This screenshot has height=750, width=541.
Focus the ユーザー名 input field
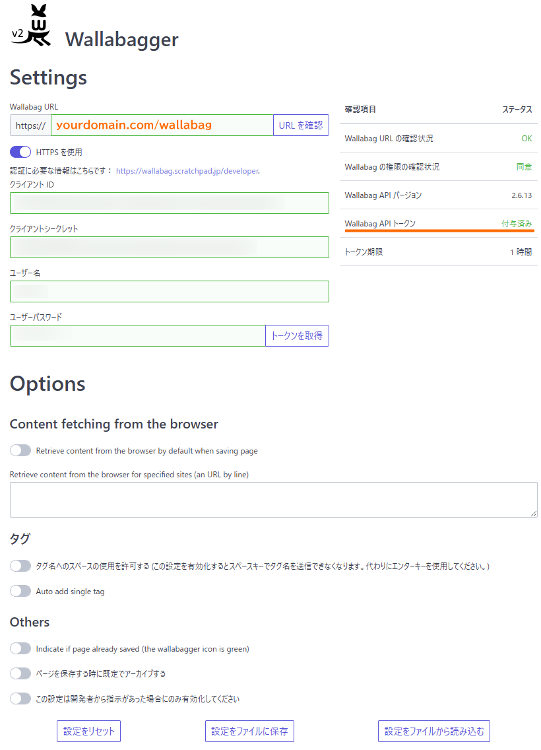169,291
